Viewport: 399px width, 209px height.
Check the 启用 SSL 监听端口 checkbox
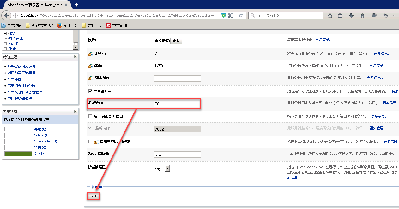(x=90, y=116)
